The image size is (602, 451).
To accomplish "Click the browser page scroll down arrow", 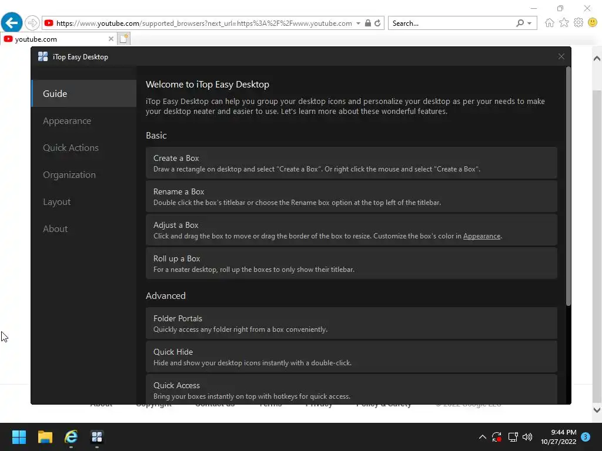I will click(x=597, y=409).
